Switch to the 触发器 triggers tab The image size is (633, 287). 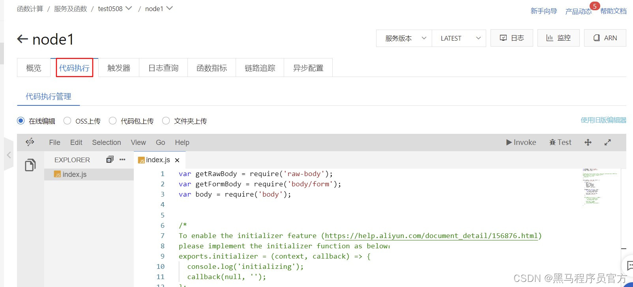(x=119, y=68)
